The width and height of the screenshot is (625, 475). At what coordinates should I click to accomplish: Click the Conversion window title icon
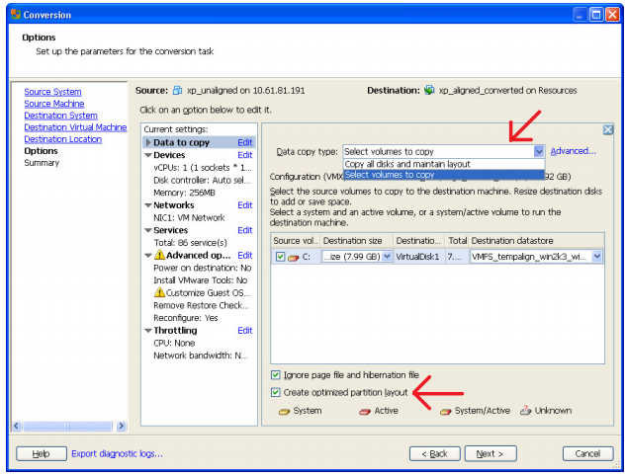15,15
